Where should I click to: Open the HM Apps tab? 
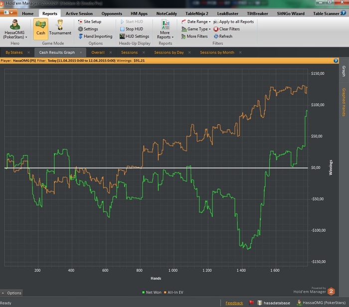pos(139,13)
